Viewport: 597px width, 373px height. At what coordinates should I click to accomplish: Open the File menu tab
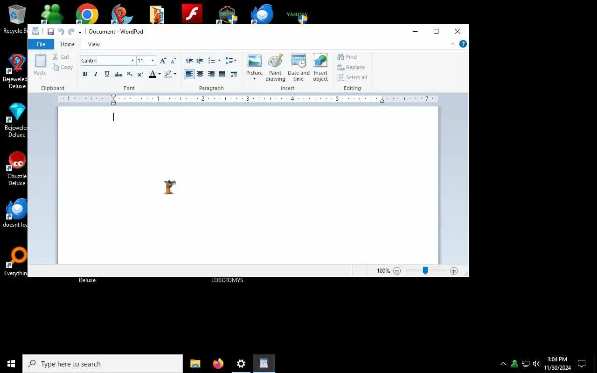coord(41,44)
